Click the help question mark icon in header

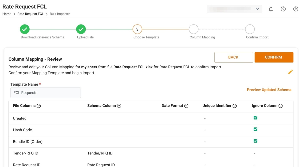click(283, 9)
